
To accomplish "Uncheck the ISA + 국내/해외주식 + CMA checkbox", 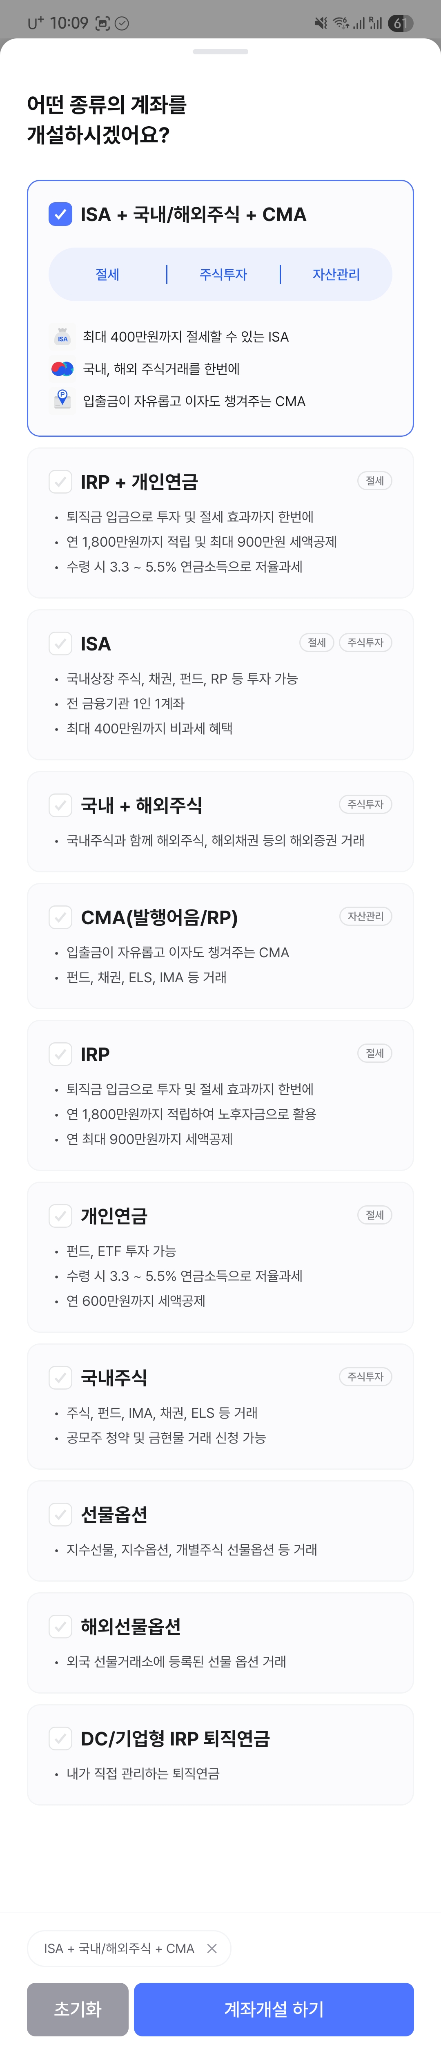I will click(x=60, y=214).
